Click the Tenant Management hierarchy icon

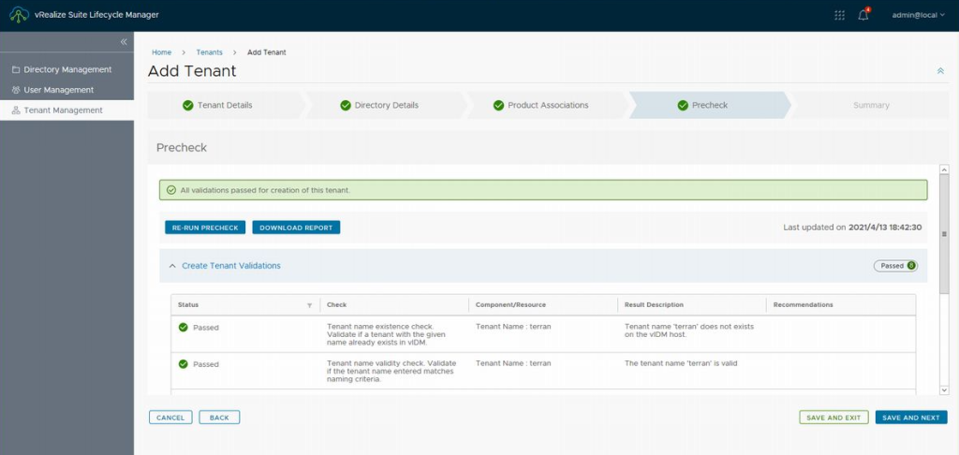pos(16,110)
